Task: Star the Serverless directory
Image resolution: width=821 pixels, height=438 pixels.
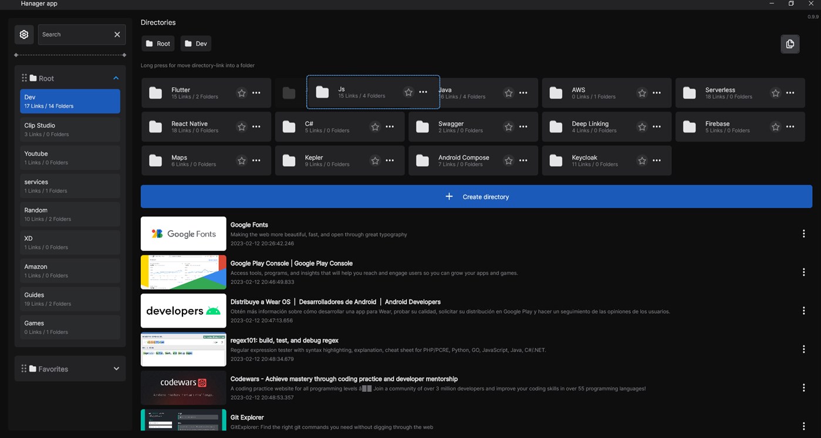Action: pos(776,93)
